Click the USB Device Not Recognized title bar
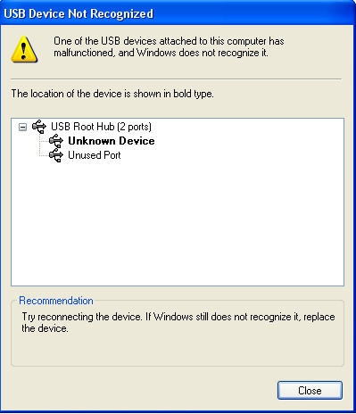This screenshot has height=414, width=356. click(178, 13)
